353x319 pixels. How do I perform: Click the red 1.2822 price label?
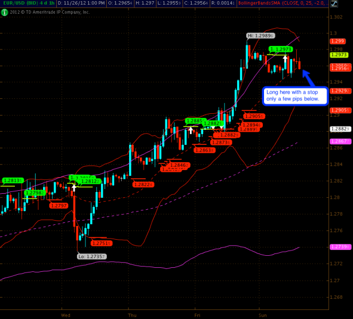click(142, 184)
